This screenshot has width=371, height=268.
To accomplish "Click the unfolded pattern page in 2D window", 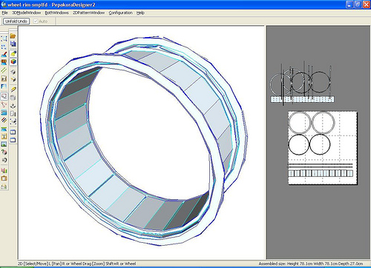I will click(323, 148).
